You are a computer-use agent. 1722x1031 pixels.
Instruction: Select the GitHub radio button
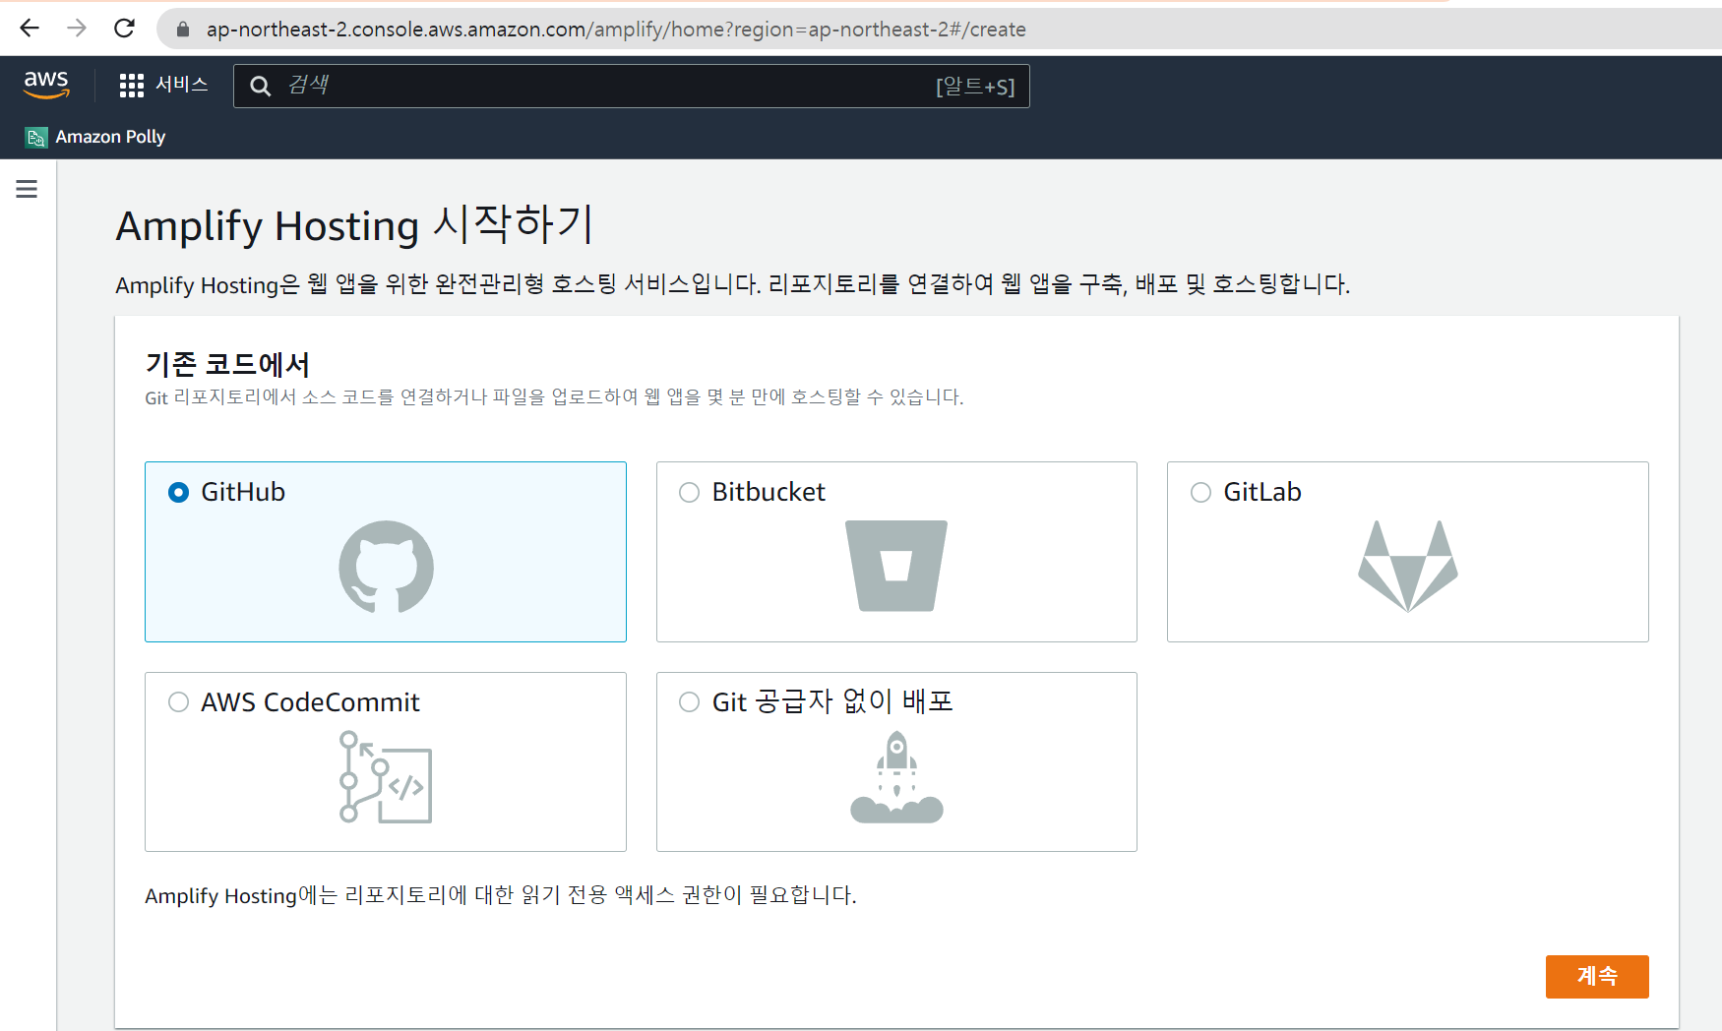[x=178, y=492]
